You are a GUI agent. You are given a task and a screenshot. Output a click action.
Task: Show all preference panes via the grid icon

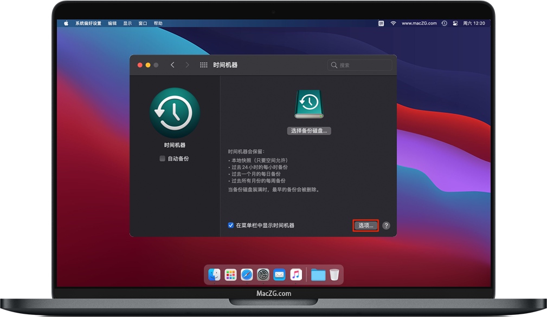203,64
